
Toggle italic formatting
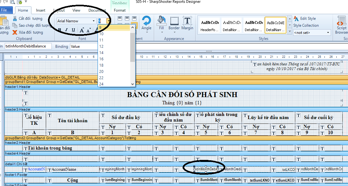tap(66, 30)
